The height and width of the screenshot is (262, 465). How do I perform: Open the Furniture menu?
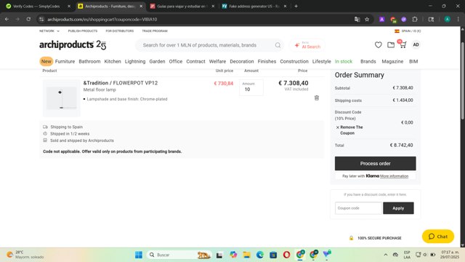pyautogui.click(x=65, y=61)
